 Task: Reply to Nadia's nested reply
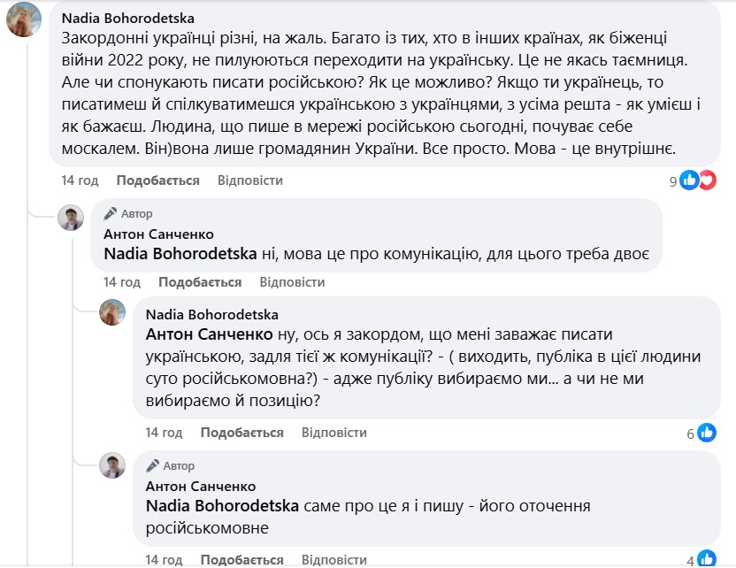tap(333, 433)
